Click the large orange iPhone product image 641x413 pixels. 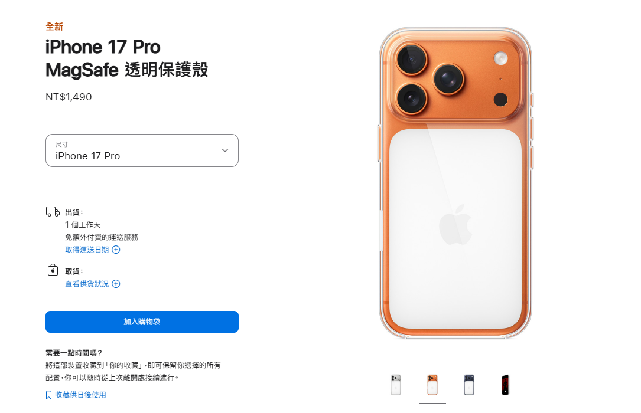[455, 183]
